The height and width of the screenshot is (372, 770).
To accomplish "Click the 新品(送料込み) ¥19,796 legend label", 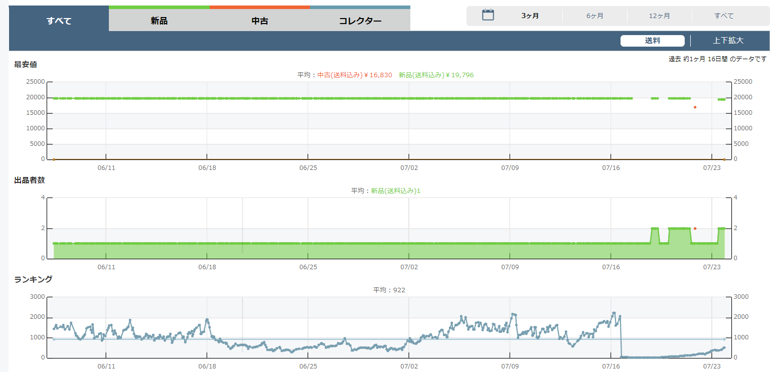I will [436, 75].
